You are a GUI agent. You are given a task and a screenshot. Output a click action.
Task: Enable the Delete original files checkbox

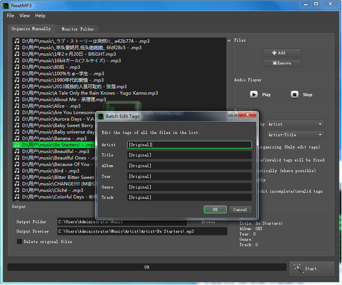click(x=19, y=242)
